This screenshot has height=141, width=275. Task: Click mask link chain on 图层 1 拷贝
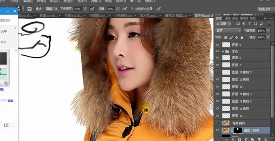232,130
